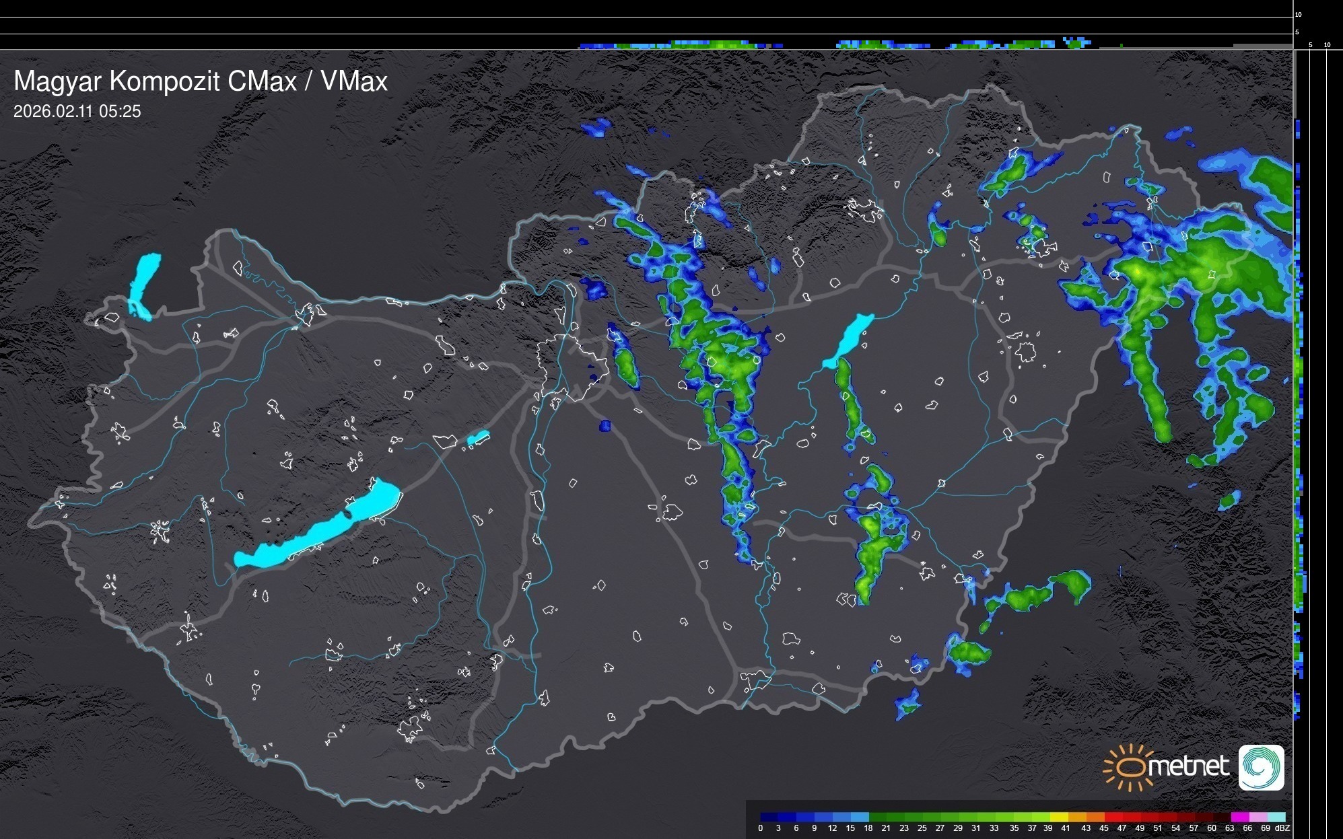
Task: Click the dBZ unit label in legend
Action: [x=1282, y=828]
